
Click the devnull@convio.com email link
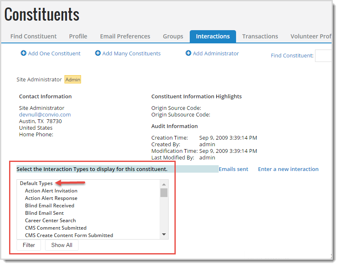(45, 114)
